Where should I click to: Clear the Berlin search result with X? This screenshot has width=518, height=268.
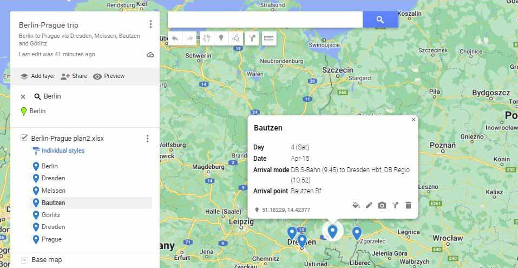pyautogui.click(x=23, y=96)
